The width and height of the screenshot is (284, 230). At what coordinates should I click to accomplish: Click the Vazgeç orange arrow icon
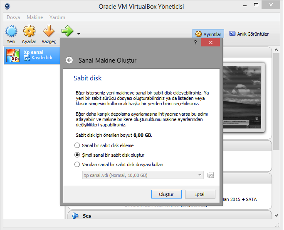[49, 31]
